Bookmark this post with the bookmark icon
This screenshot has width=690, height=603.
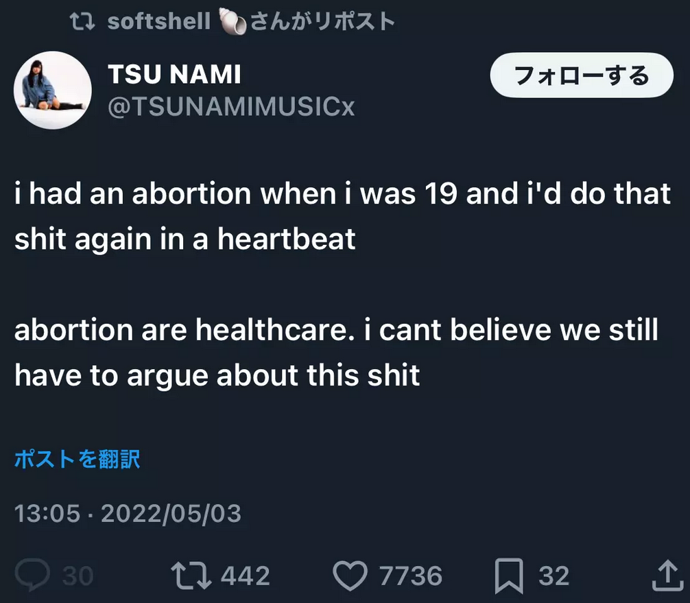click(x=509, y=575)
